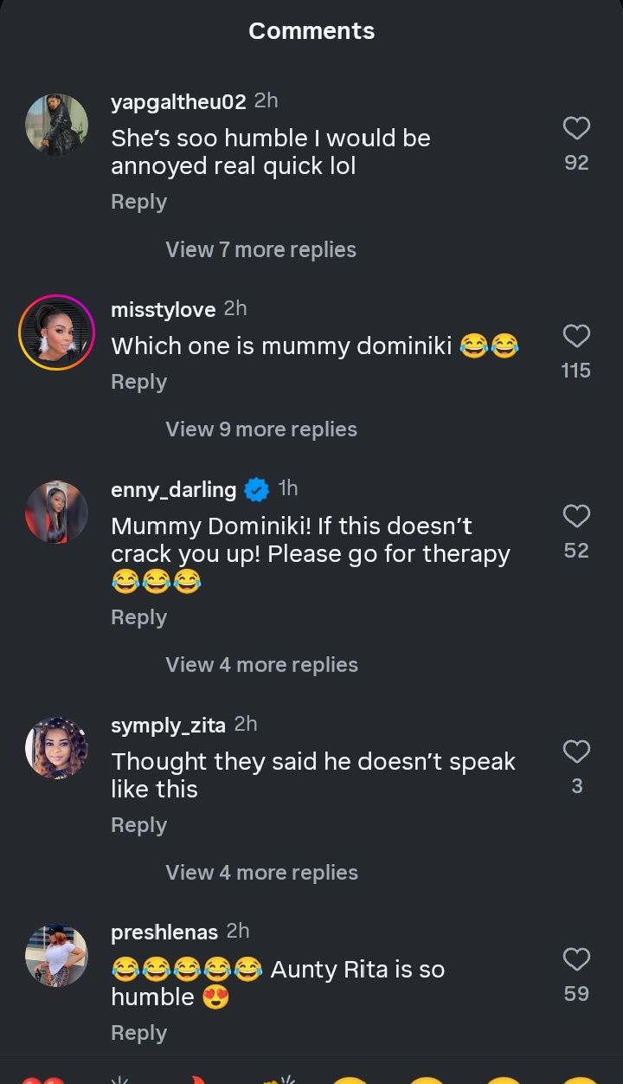Open the enny_darling username link
Image resolution: width=623 pixels, height=1084 pixels.
click(x=173, y=490)
